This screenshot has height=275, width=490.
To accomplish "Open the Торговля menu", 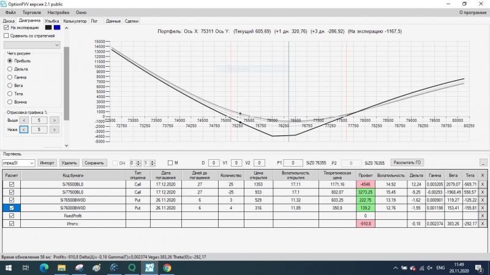I will click(32, 12).
